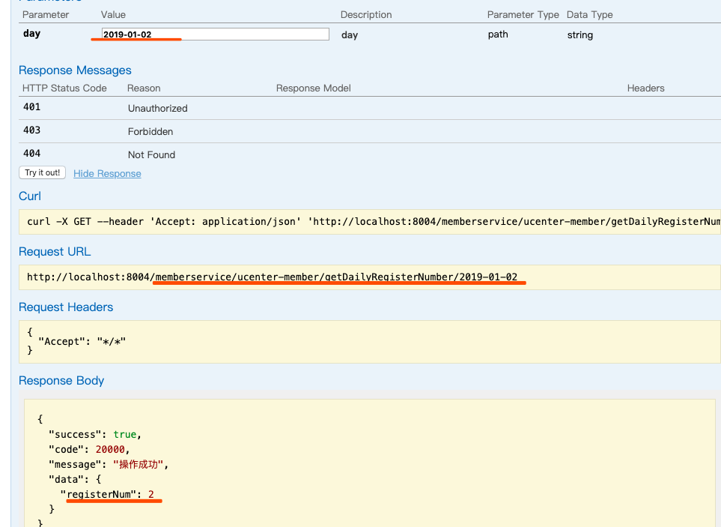
Task: Click the "HTTP Status Code" column header
Action: (x=64, y=88)
